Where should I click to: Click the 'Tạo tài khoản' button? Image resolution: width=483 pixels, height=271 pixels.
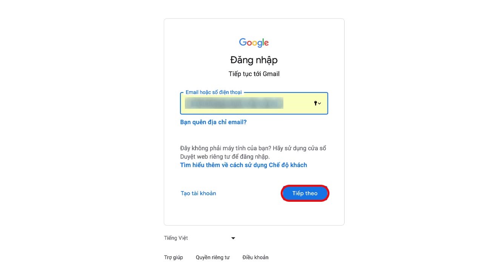[198, 193]
